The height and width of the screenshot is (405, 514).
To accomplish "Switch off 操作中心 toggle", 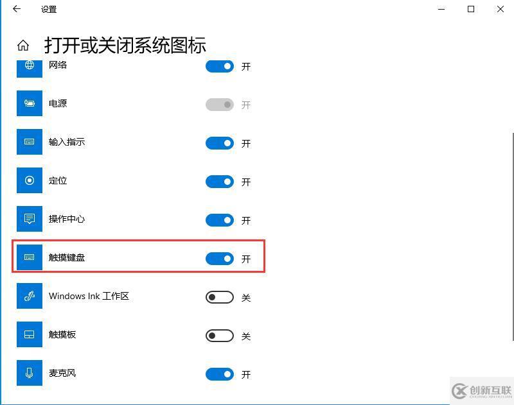I will coord(220,220).
